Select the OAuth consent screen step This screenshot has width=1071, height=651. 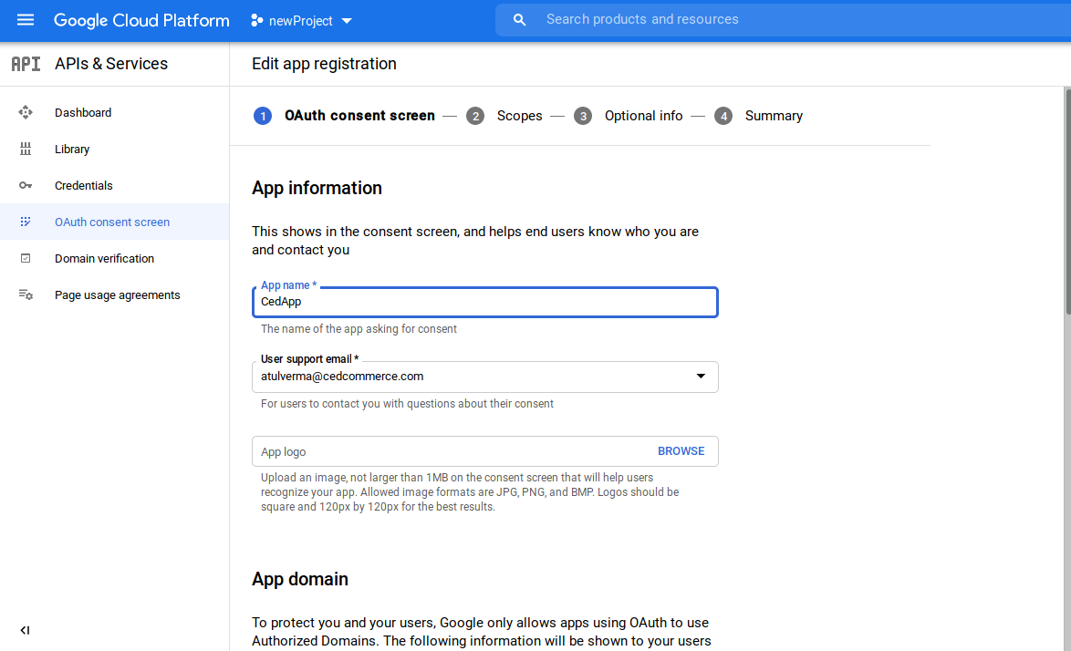pos(359,116)
